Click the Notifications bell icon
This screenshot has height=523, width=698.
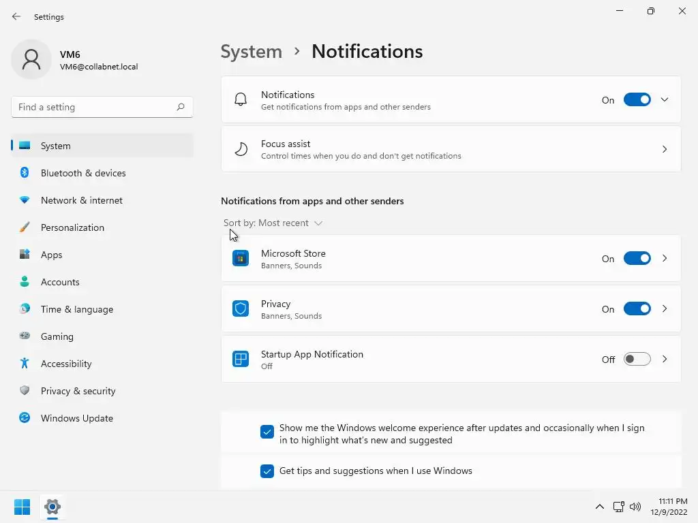(241, 99)
